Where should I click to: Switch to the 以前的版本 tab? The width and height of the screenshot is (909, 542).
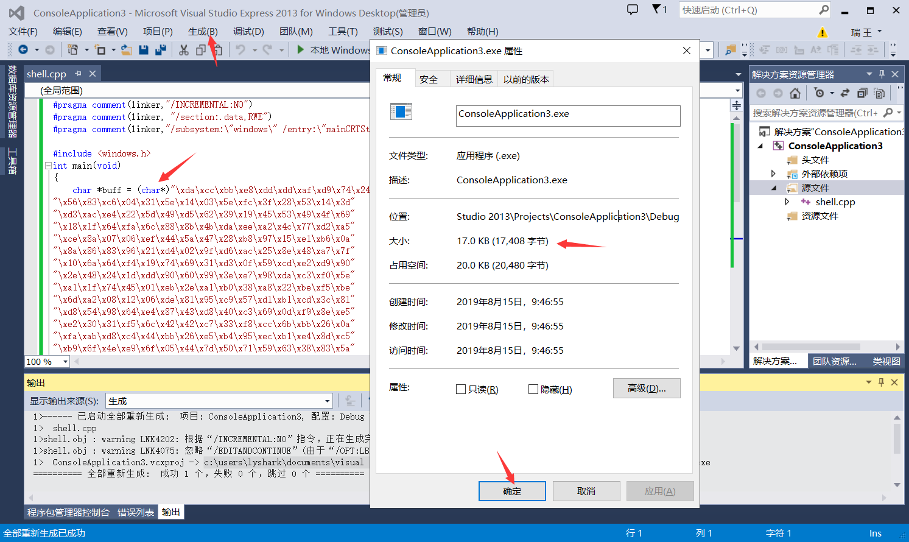coord(526,79)
